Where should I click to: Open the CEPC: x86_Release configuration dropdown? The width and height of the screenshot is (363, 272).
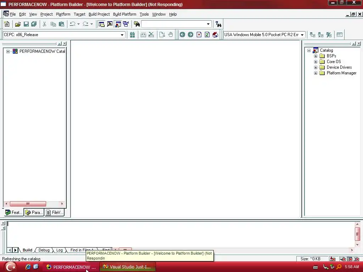pyautogui.click(x=122, y=35)
